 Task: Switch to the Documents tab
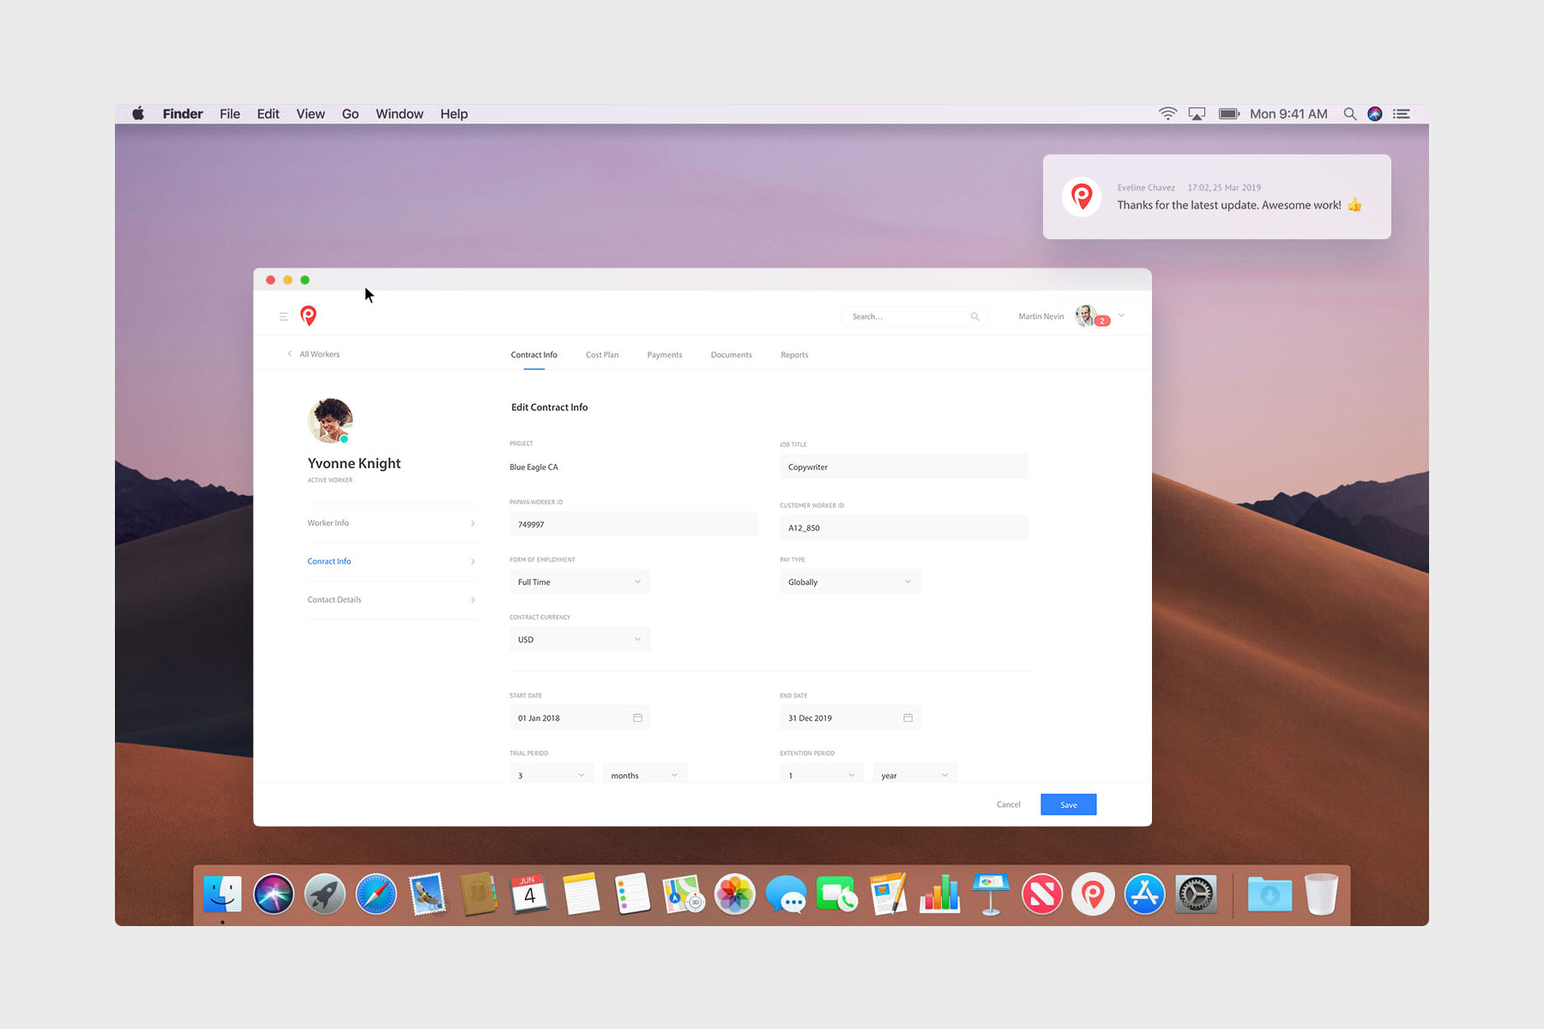coord(731,354)
